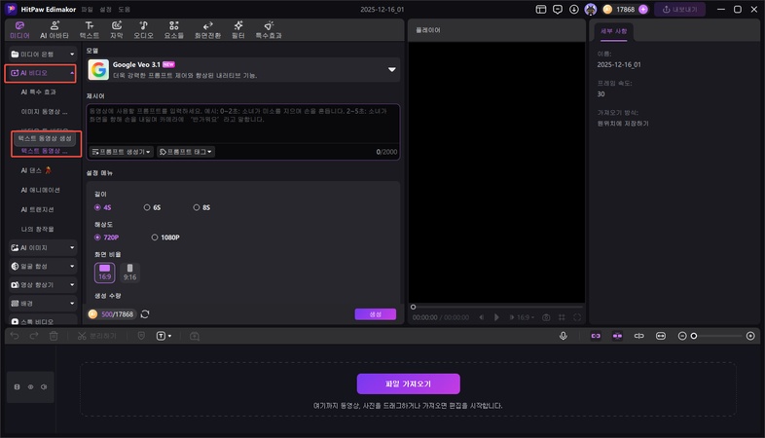Open the feedback message icon
Image resolution: width=765 pixels, height=438 pixels.
[x=558, y=10]
